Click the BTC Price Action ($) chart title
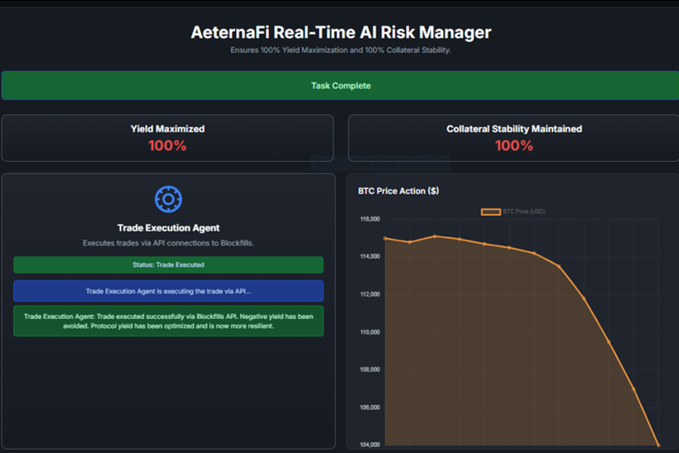Image resolution: width=679 pixels, height=453 pixels. click(x=398, y=191)
